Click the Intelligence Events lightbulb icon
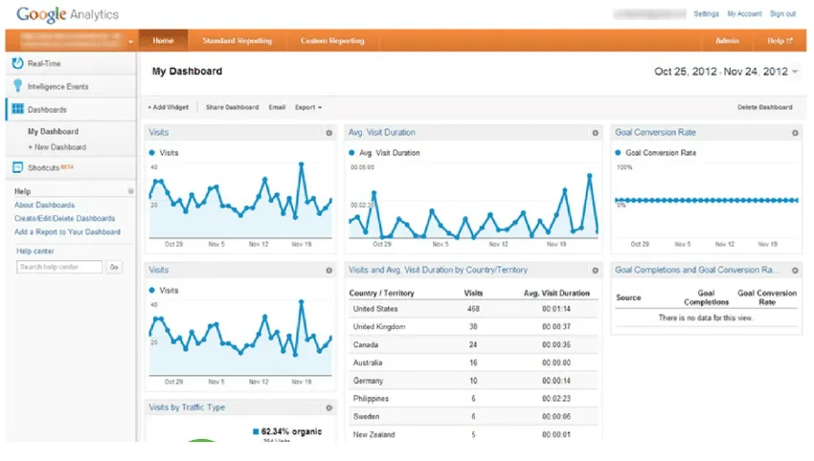 tap(17, 85)
